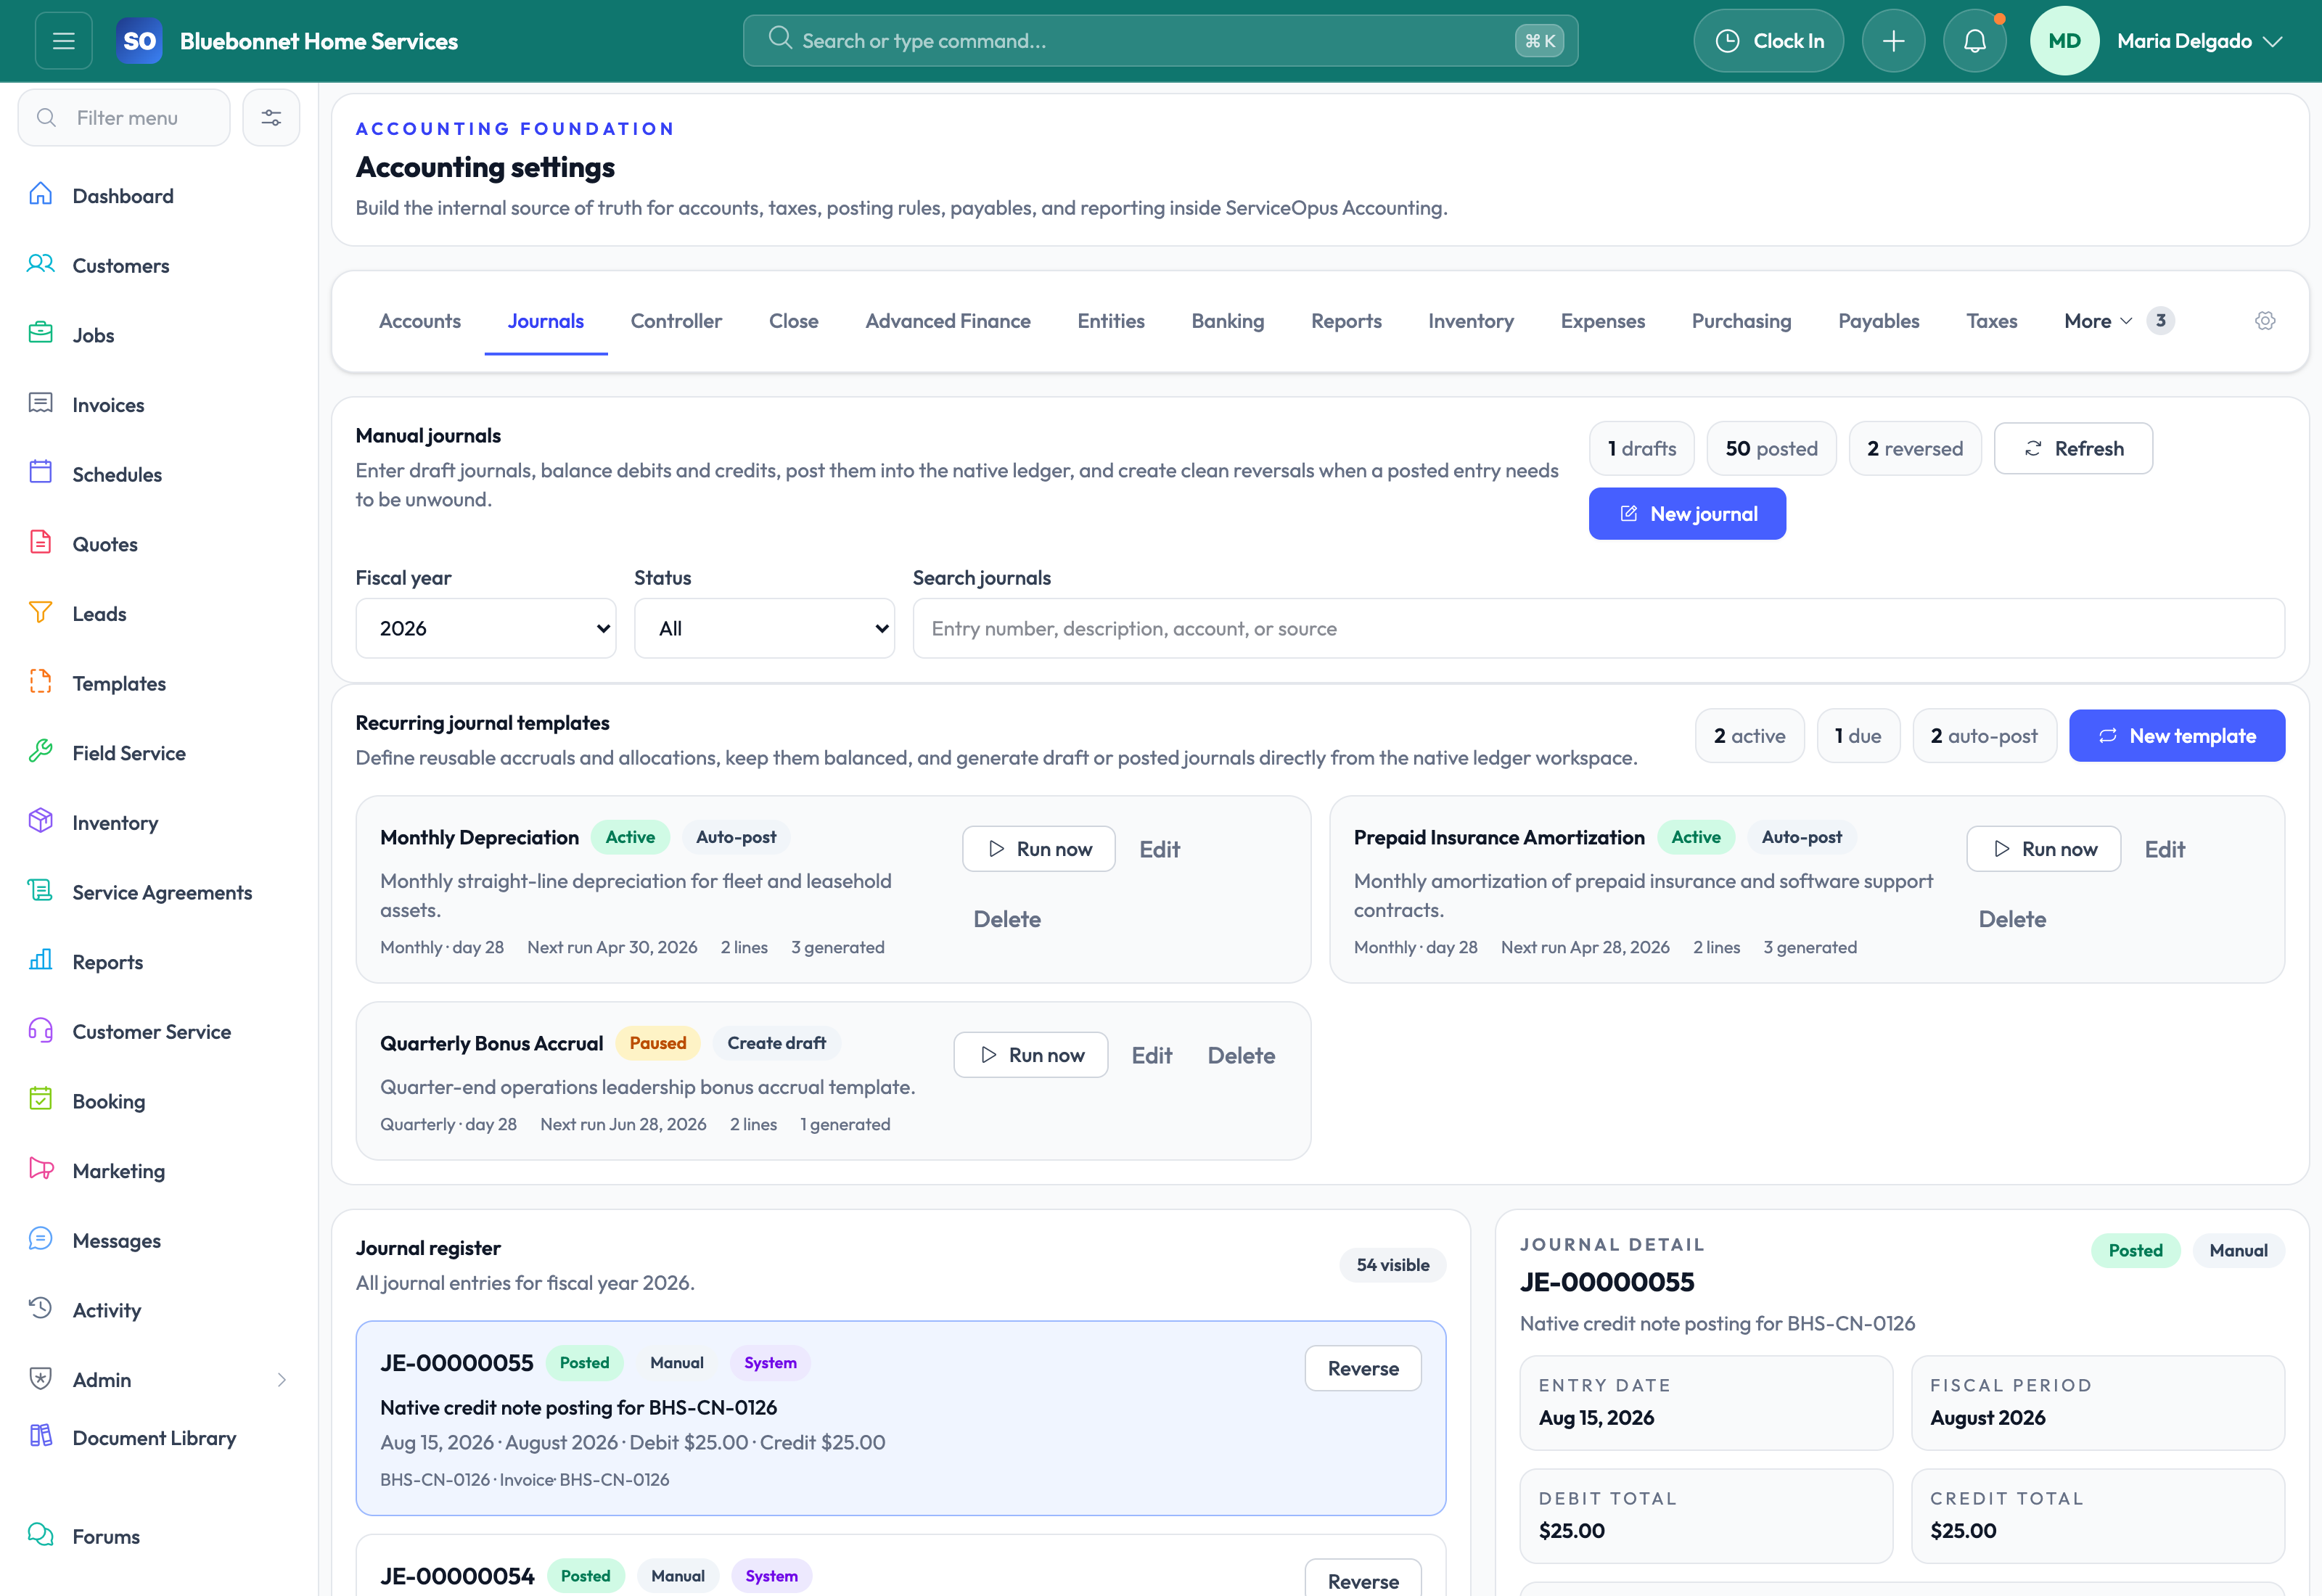Image resolution: width=2322 pixels, height=1596 pixels.
Task: Switch to the Advanced Finance tab
Action: pos(947,321)
